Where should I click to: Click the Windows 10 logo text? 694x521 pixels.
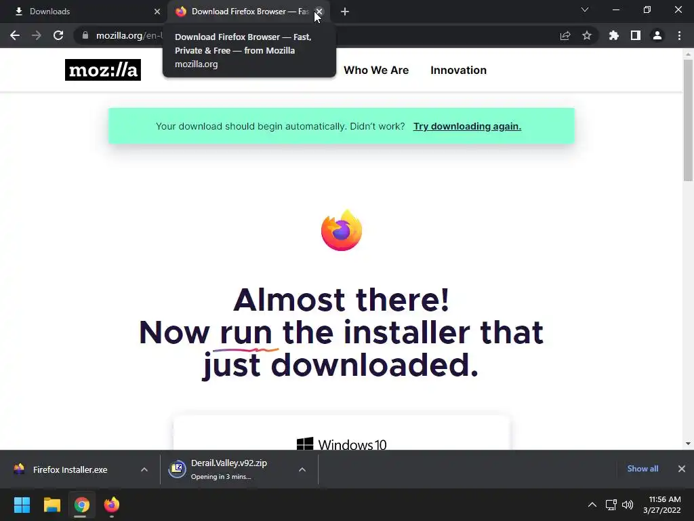click(342, 444)
